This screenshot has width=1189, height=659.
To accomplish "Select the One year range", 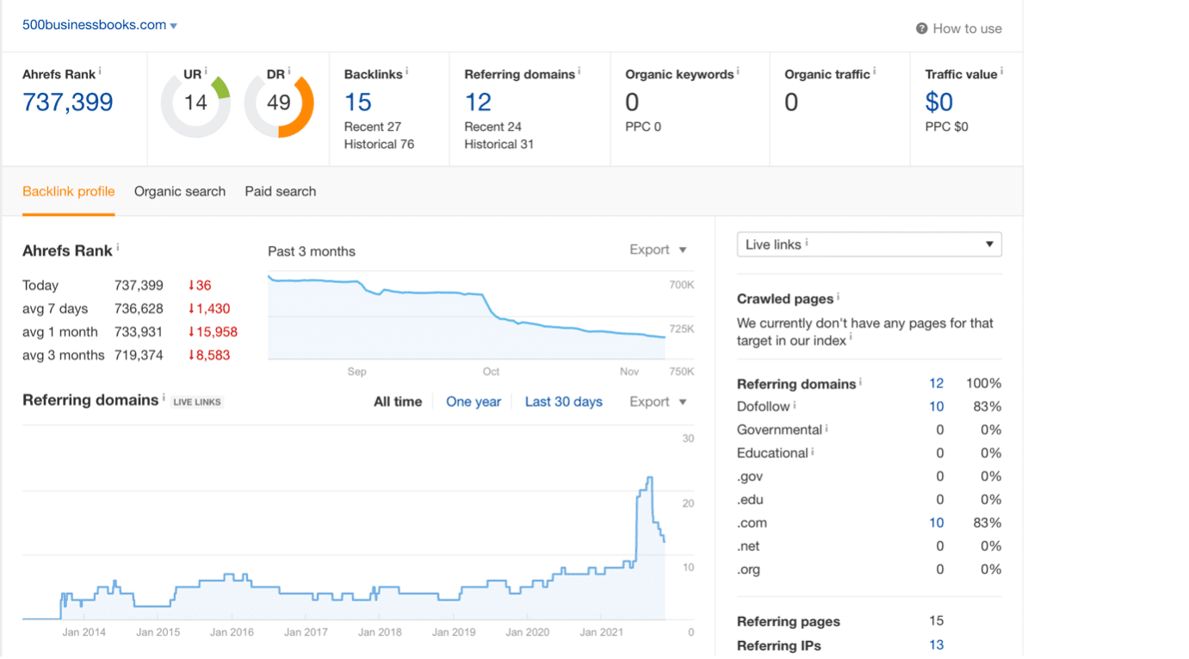I will 474,402.
